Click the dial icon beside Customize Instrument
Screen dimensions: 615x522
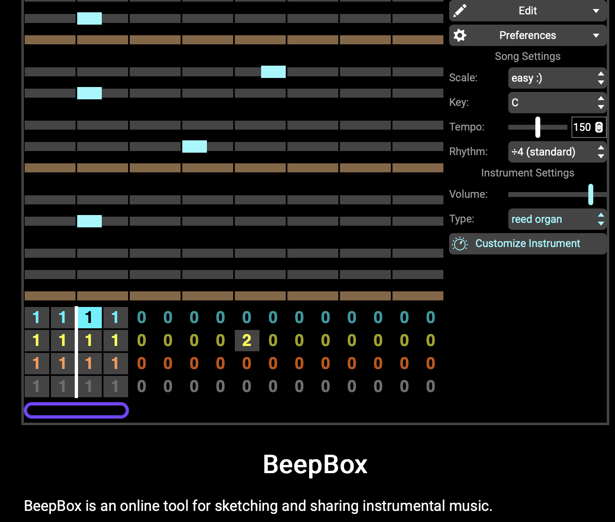(460, 244)
